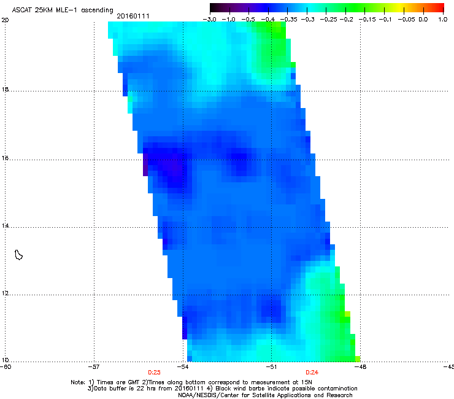Click the latitude 16 axis label
The image size is (454, 399).
click(5, 158)
